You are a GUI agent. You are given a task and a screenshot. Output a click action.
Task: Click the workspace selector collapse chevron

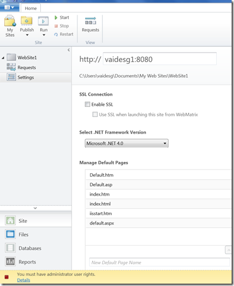pos(35,208)
